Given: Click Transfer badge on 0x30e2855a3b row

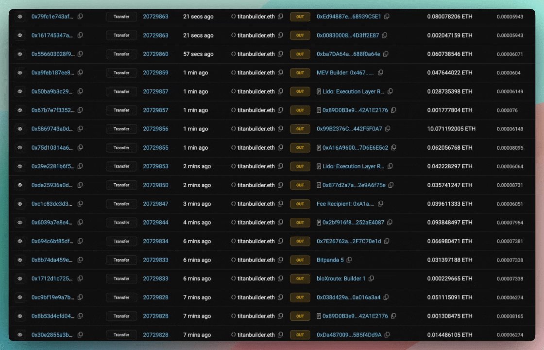Looking at the screenshot, I should point(121,335).
